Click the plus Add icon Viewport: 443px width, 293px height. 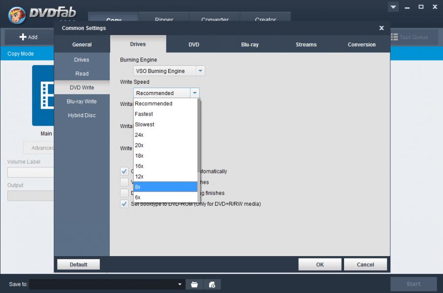[x=23, y=37]
